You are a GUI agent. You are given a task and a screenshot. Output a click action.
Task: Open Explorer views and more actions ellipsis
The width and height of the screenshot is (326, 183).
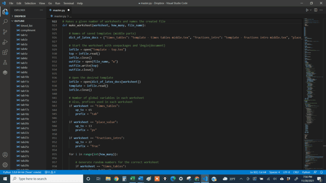41,10
